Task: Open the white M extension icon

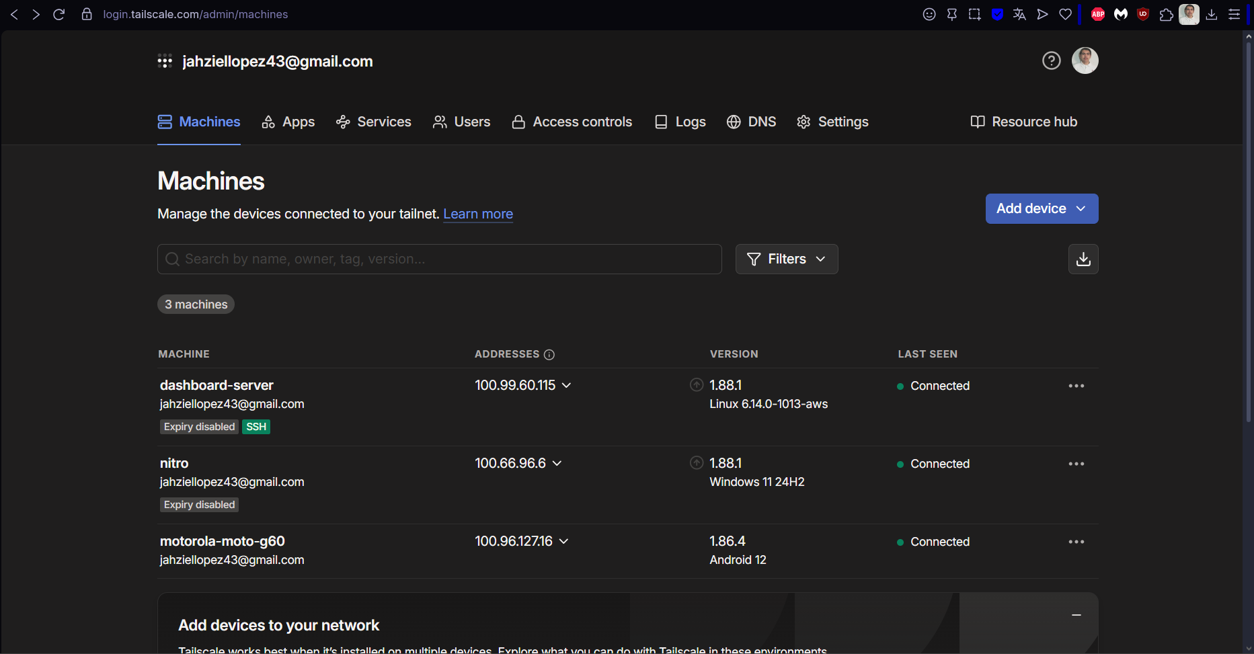Action: (x=1120, y=14)
